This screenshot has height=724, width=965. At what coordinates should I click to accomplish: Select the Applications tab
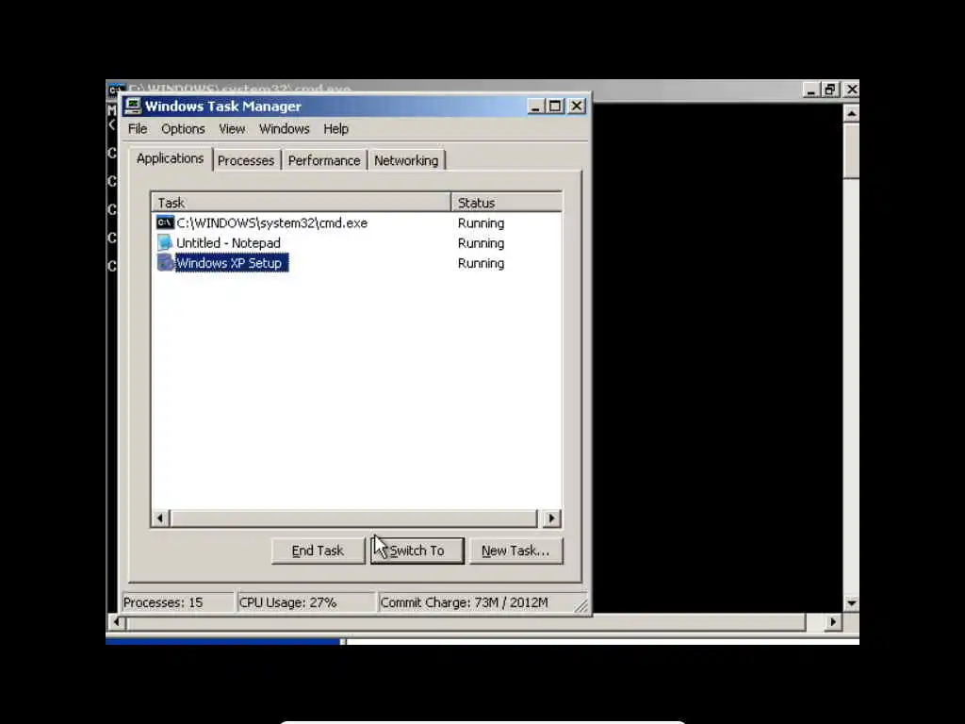pyautogui.click(x=171, y=158)
